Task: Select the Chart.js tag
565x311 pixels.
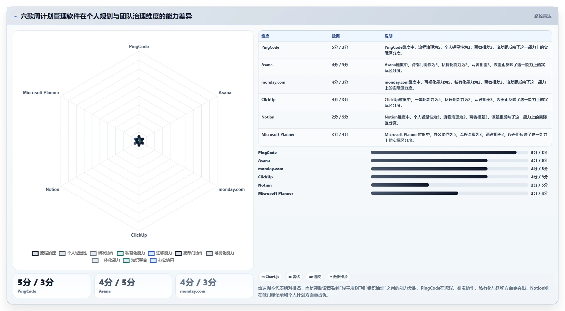Action: tap(270, 277)
